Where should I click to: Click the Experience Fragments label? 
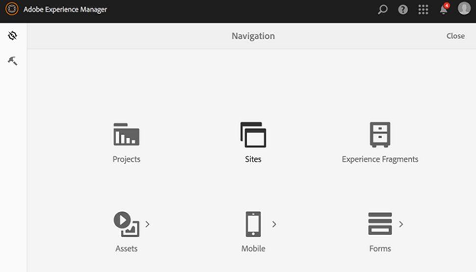click(x=380, y=159)
